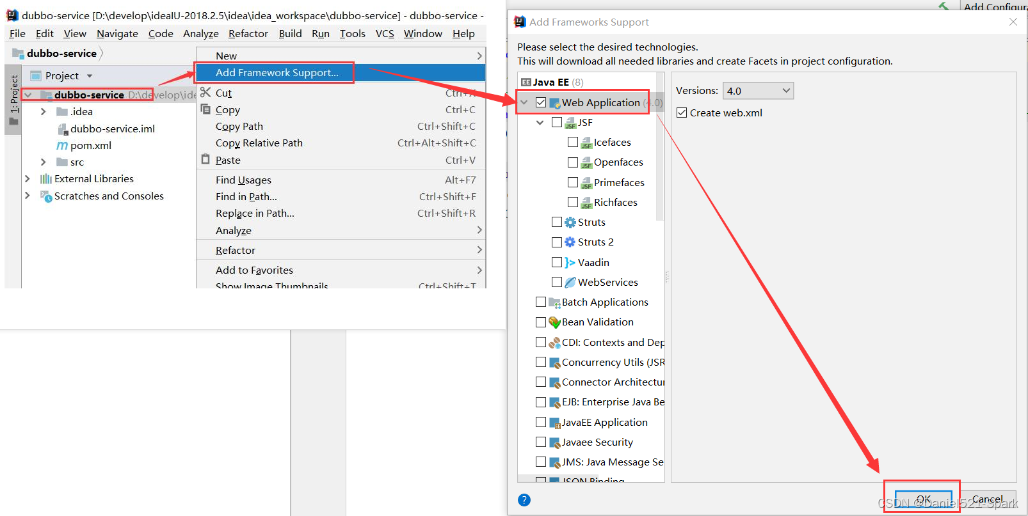Enable the Icefaces checkbox
The width and height of the screenshot is (1028, 516).
click(573, 142)
